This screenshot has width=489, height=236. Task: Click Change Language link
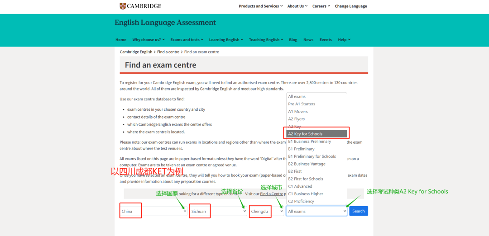pos(350,6)
